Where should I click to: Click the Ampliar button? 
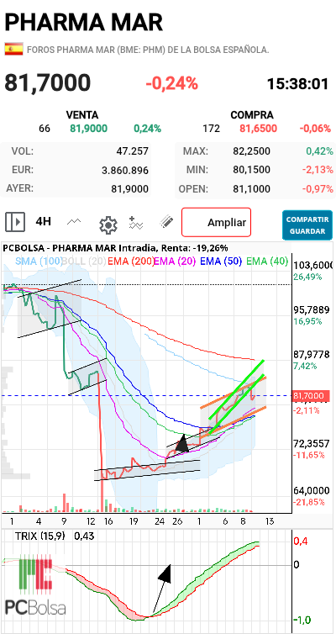pyautogui.click(x=217, y=222)
